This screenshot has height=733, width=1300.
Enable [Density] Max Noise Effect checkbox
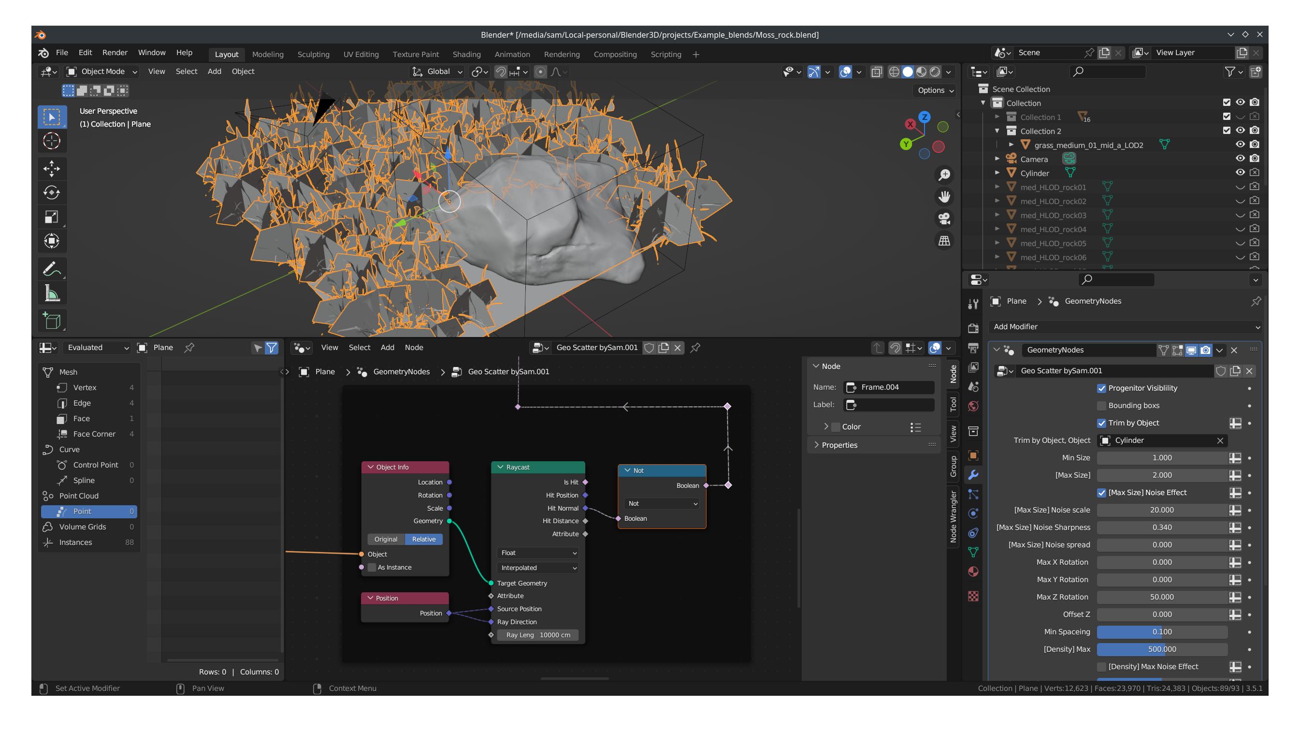tap(1102, 667)
